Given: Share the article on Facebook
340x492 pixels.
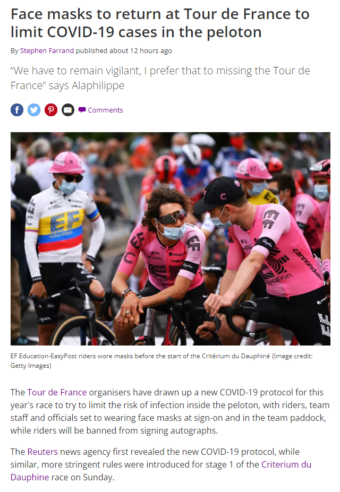Looking at the screenshot, I should [x=17, y=110].
